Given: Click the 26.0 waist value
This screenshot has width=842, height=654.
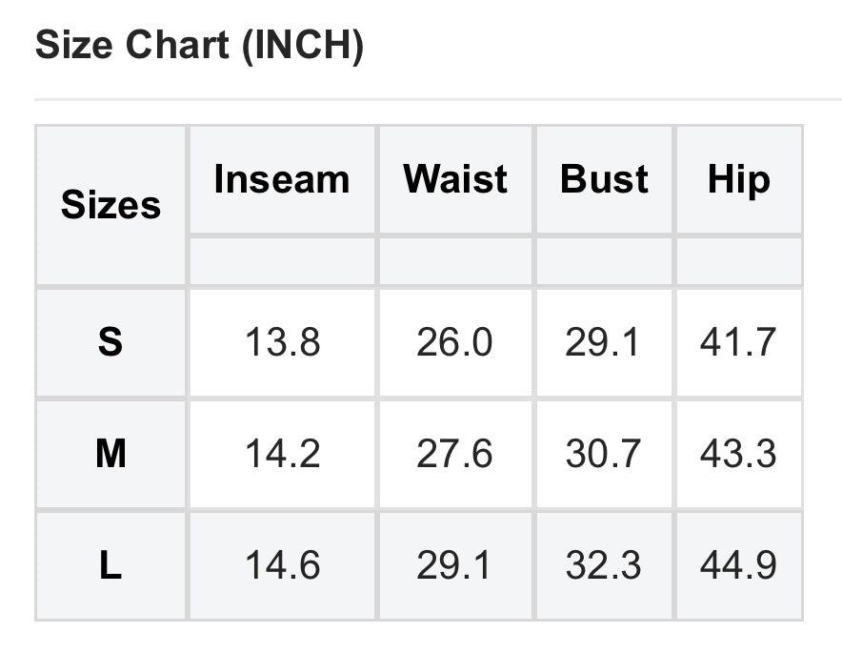Looking at the screenshot, I should point(454,342).
